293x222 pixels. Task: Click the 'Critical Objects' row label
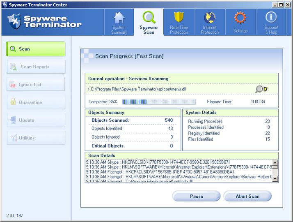point(108,146)
